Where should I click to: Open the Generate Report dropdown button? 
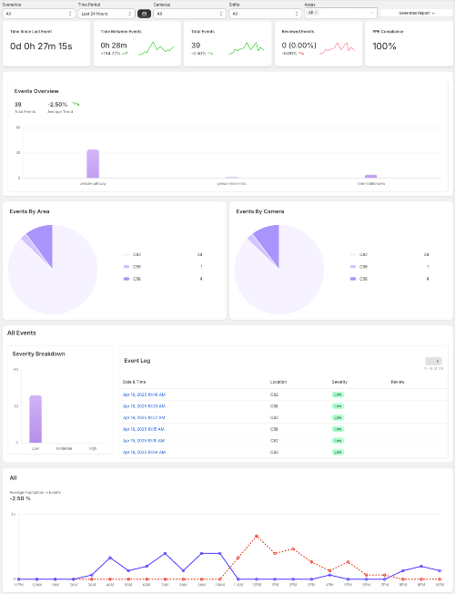tap(417, 13)
